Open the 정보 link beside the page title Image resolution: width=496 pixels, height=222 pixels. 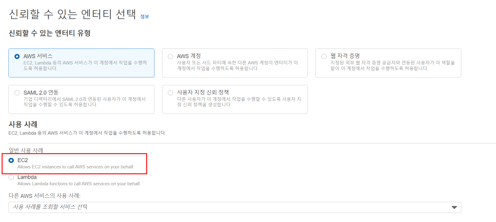pos(145,16)
